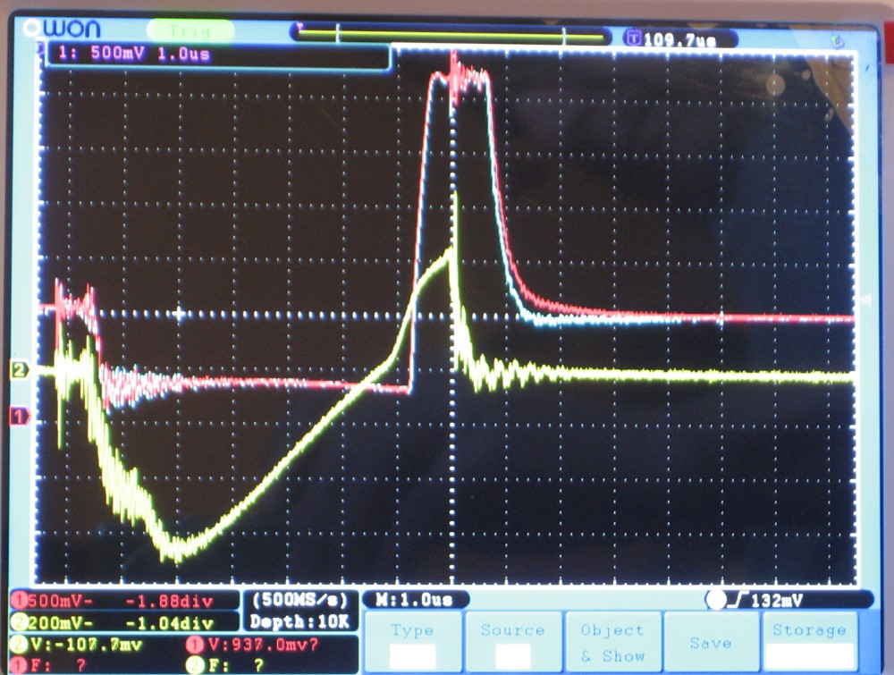Click channel 2 '200mV-' scale readout
This screenshot has height=675, width=894.
[60, 622]
